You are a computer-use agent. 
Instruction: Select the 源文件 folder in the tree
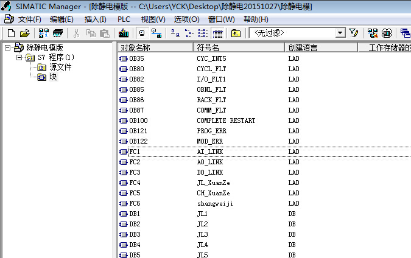[x=60, y=67]
